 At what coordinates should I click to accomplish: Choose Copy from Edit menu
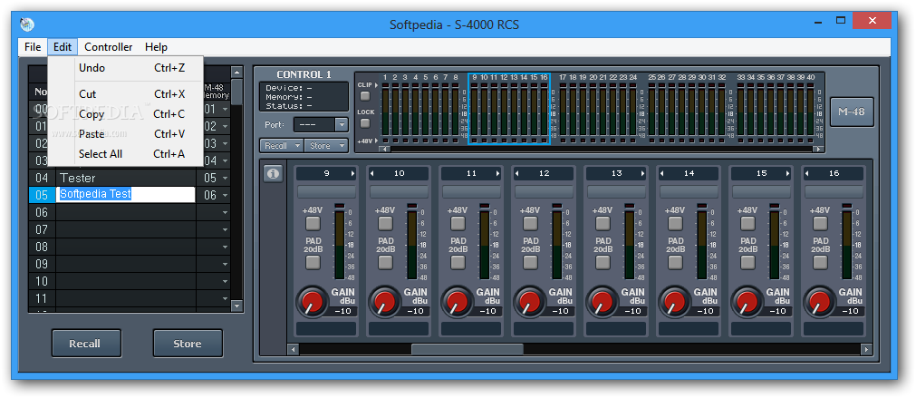click(x=126, y=114)
